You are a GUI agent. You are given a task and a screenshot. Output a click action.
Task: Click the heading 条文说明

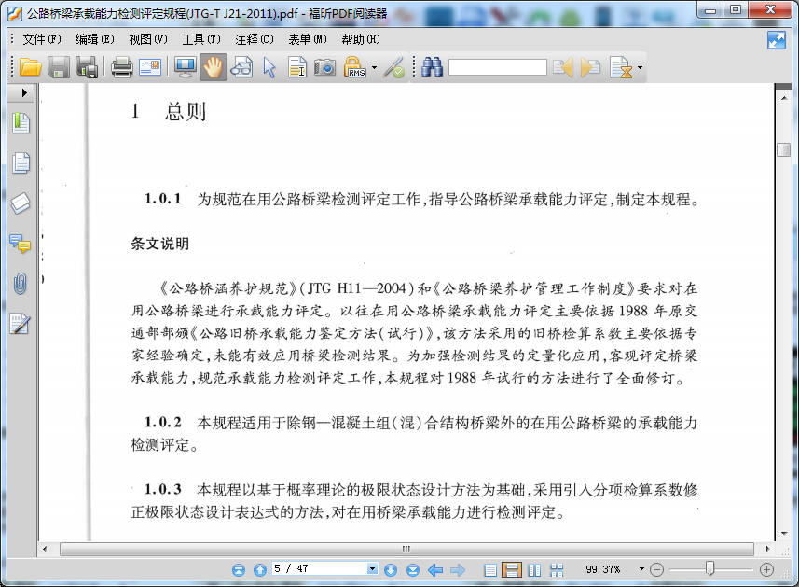[x=160, y=244]
